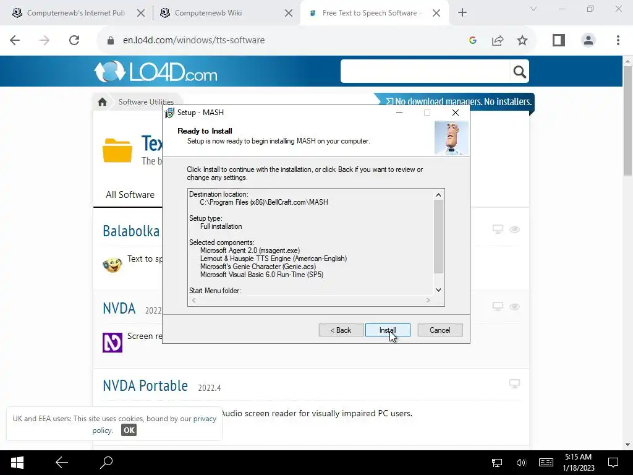
Task: Reload the current page
Action: click(74, 40)
